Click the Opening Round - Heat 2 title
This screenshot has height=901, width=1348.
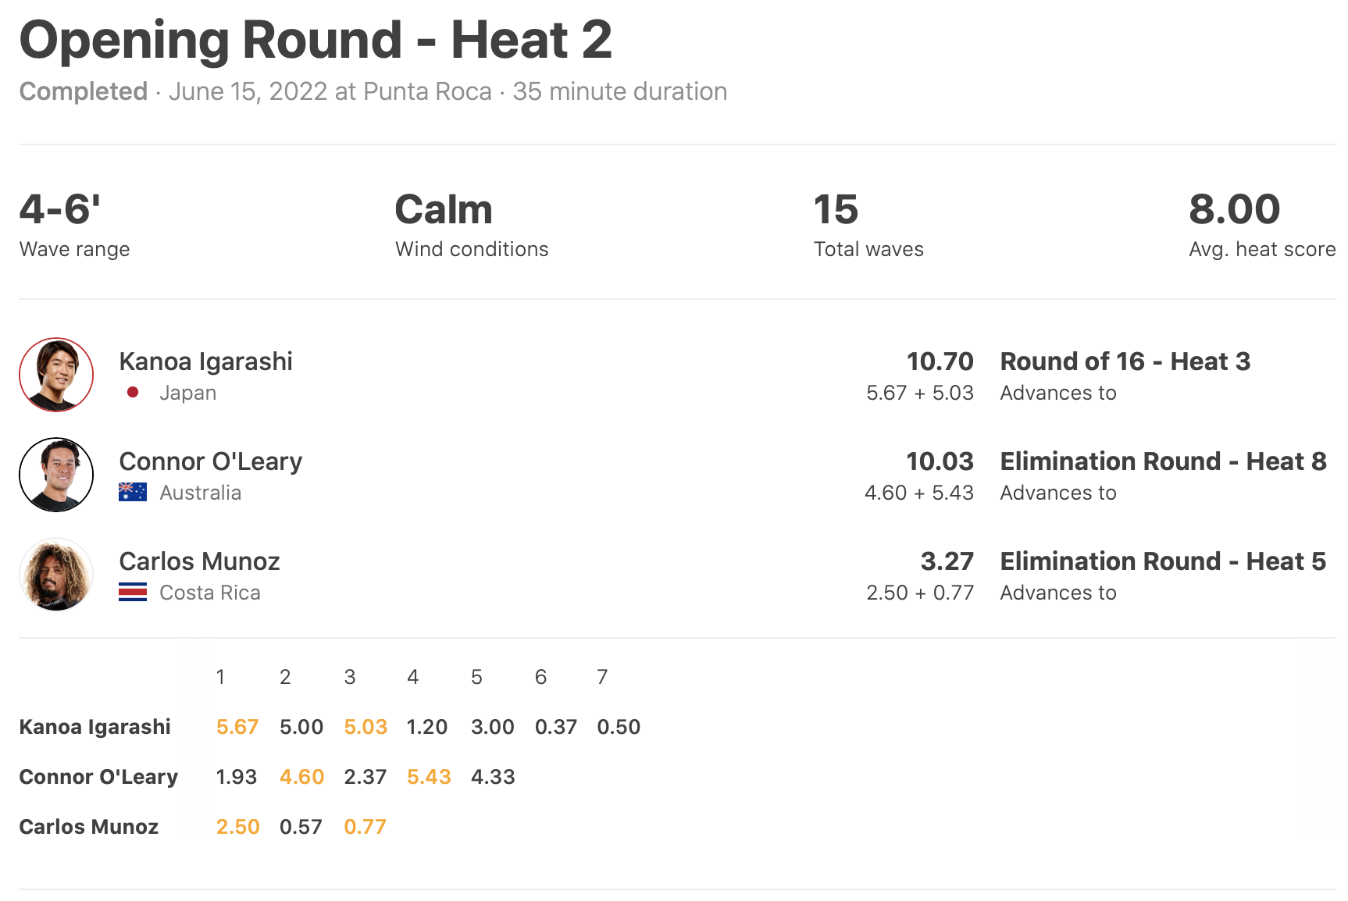click(x=316, y=39)
